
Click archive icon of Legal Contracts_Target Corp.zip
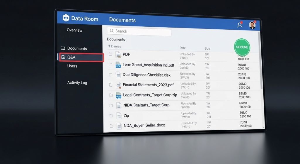tap(118, 95)
